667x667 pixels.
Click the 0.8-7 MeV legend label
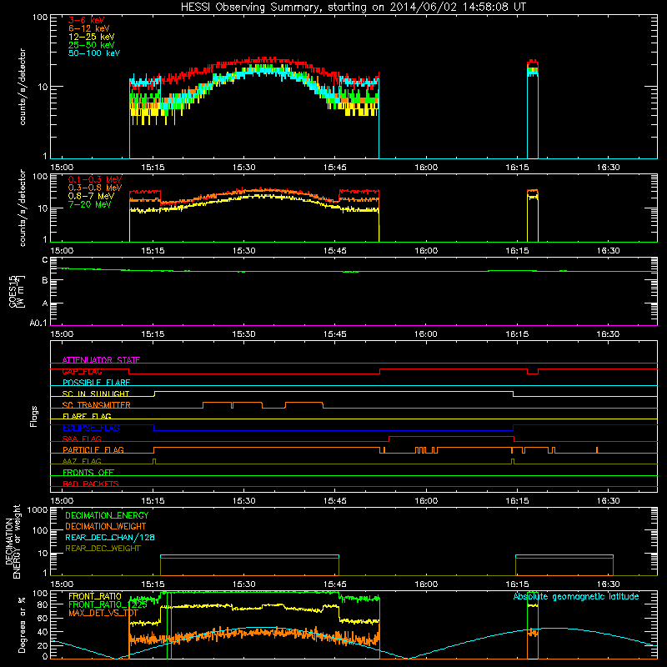(x=91, y=196)
